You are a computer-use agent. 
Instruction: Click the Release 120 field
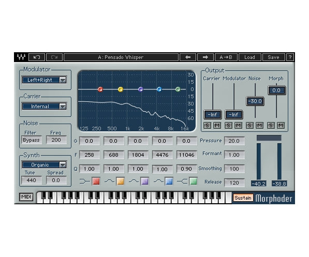(x=234, y=183)
